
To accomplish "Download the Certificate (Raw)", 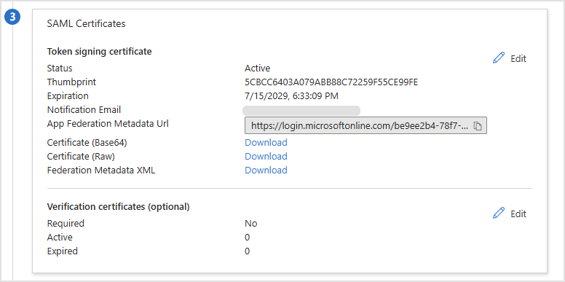I will [266, 156].
